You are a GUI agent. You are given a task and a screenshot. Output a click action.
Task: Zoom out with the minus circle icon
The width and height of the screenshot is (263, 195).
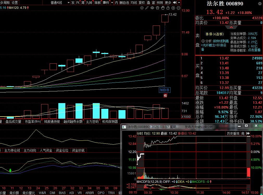tap(178, 8)
